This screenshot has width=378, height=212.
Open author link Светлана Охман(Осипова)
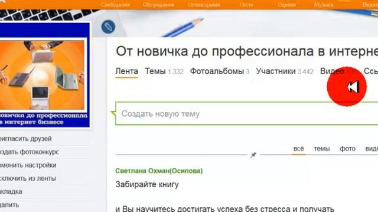159,171
